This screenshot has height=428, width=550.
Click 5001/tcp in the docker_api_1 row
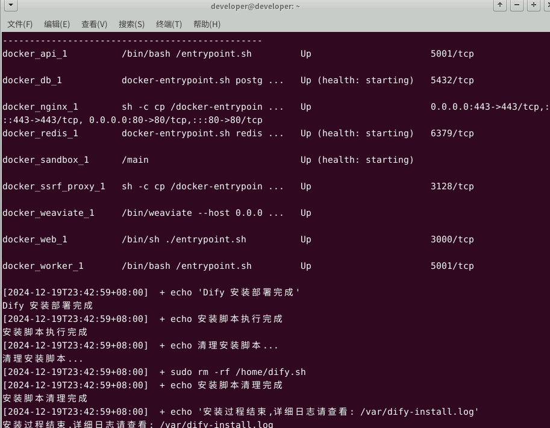click(x=452, y=54)
